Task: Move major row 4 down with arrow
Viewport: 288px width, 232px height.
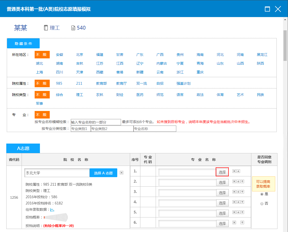Action: point(238,202)
